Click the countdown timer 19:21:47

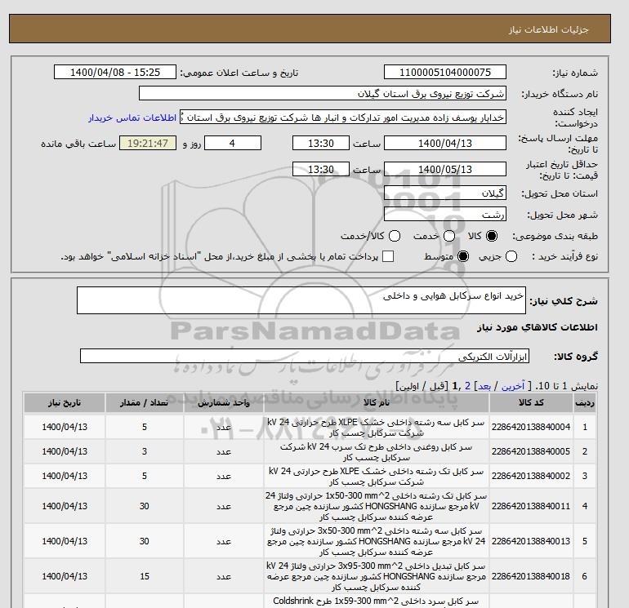148,143
